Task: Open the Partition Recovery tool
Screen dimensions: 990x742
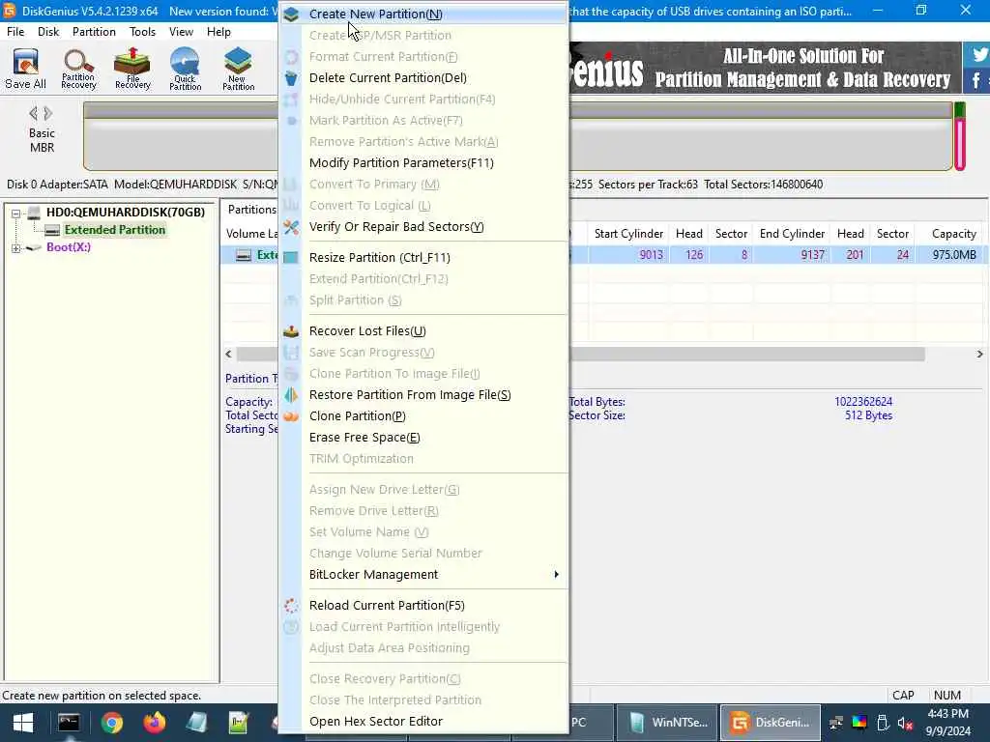Action: (78, 69)
